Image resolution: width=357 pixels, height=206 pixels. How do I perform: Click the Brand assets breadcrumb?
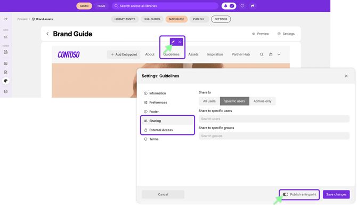point(42,19)
